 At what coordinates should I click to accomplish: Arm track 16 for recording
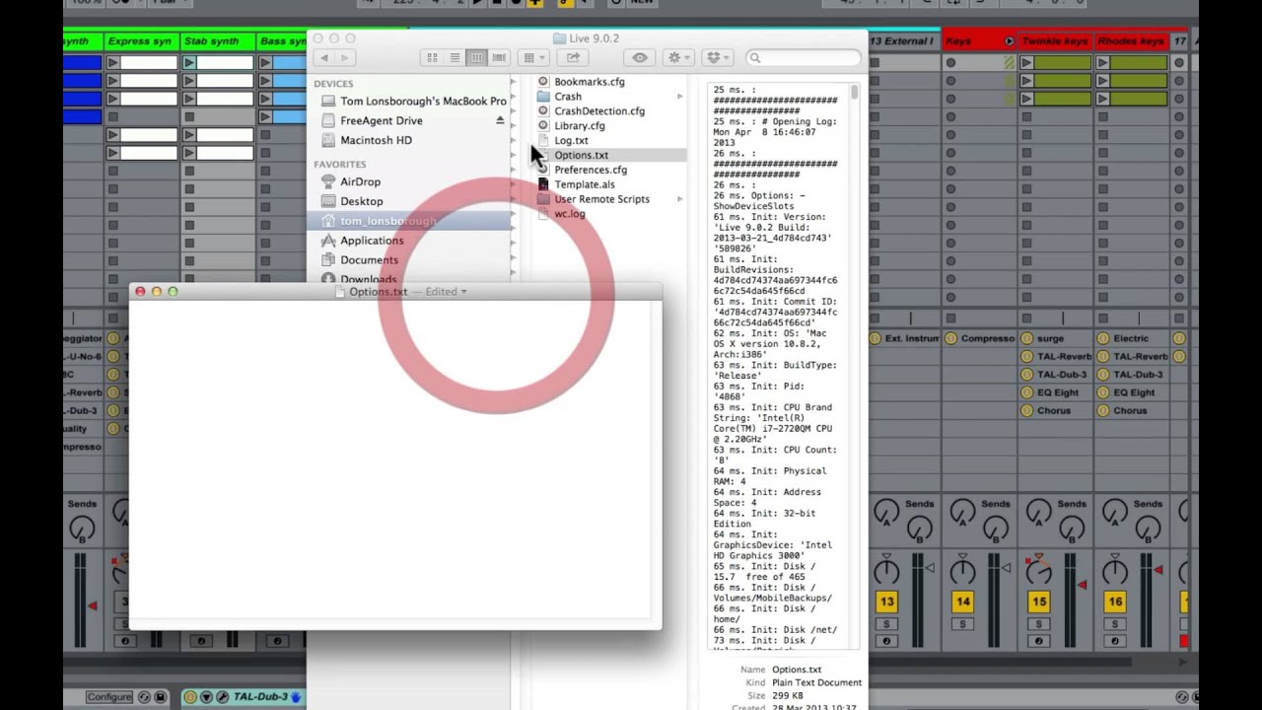coord(1115,641)
